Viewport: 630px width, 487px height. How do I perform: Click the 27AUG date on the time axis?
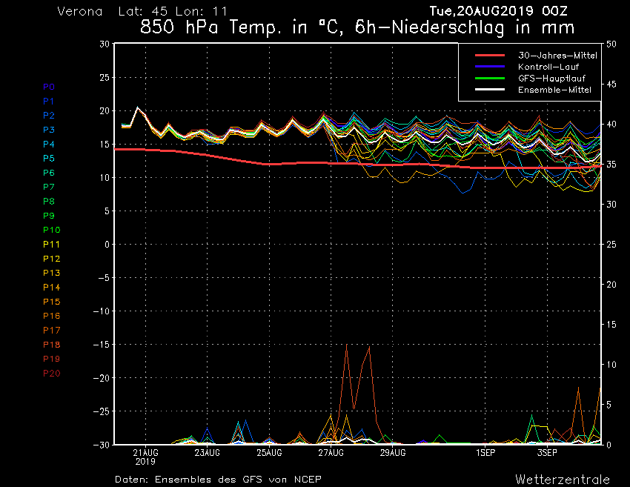pos(331,452)
